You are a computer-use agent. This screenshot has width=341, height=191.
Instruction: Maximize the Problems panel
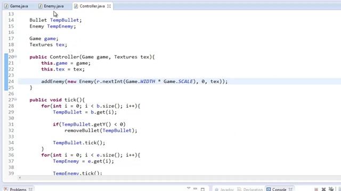pyautogui.click(x=202, y=189)
